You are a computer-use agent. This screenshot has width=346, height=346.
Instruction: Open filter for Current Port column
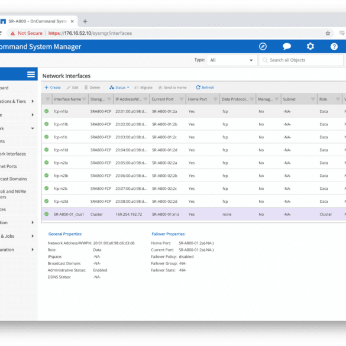[182, 99]
